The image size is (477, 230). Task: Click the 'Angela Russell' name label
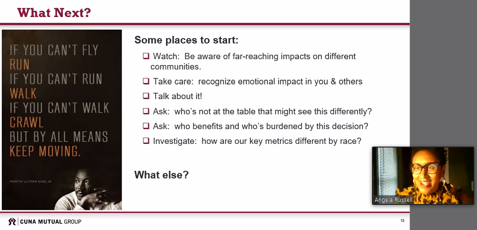coord(394,200)
